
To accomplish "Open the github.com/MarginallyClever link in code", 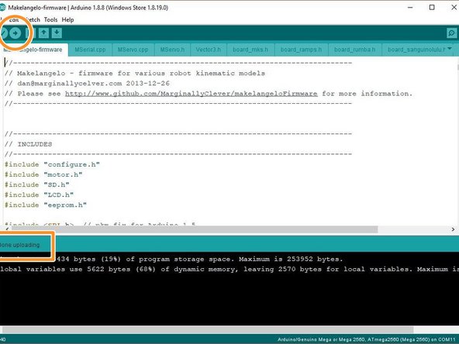I will pos(192,94).
